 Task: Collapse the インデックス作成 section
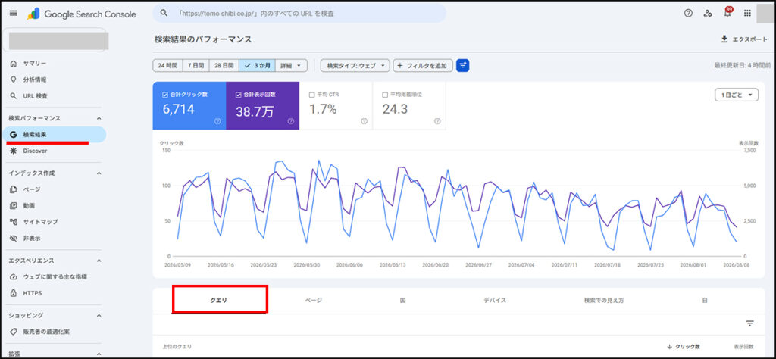[98, 173]
